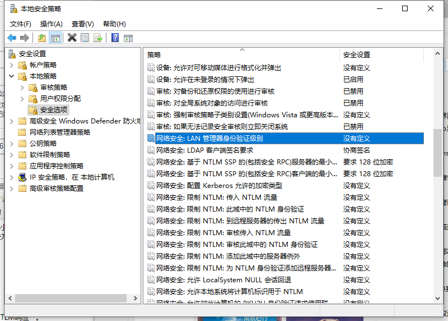This screenshot has width=448, height=321.
Task: Sort by the 安全设置 column header
Action: click(x=382, y=54)
